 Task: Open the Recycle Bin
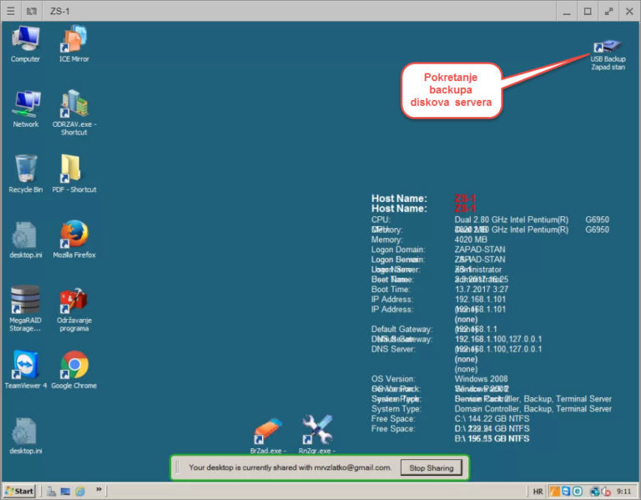[25, 170]
